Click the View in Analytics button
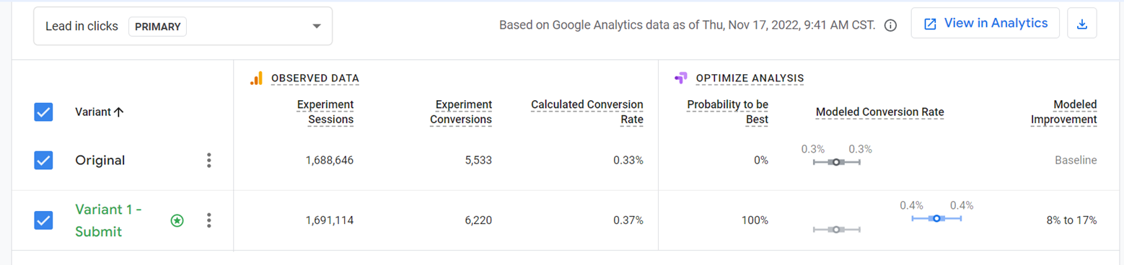1124x265 pixels. pyautogui.click(x=985, y=23)
